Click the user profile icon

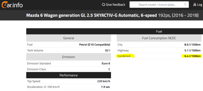coord(195,5)
